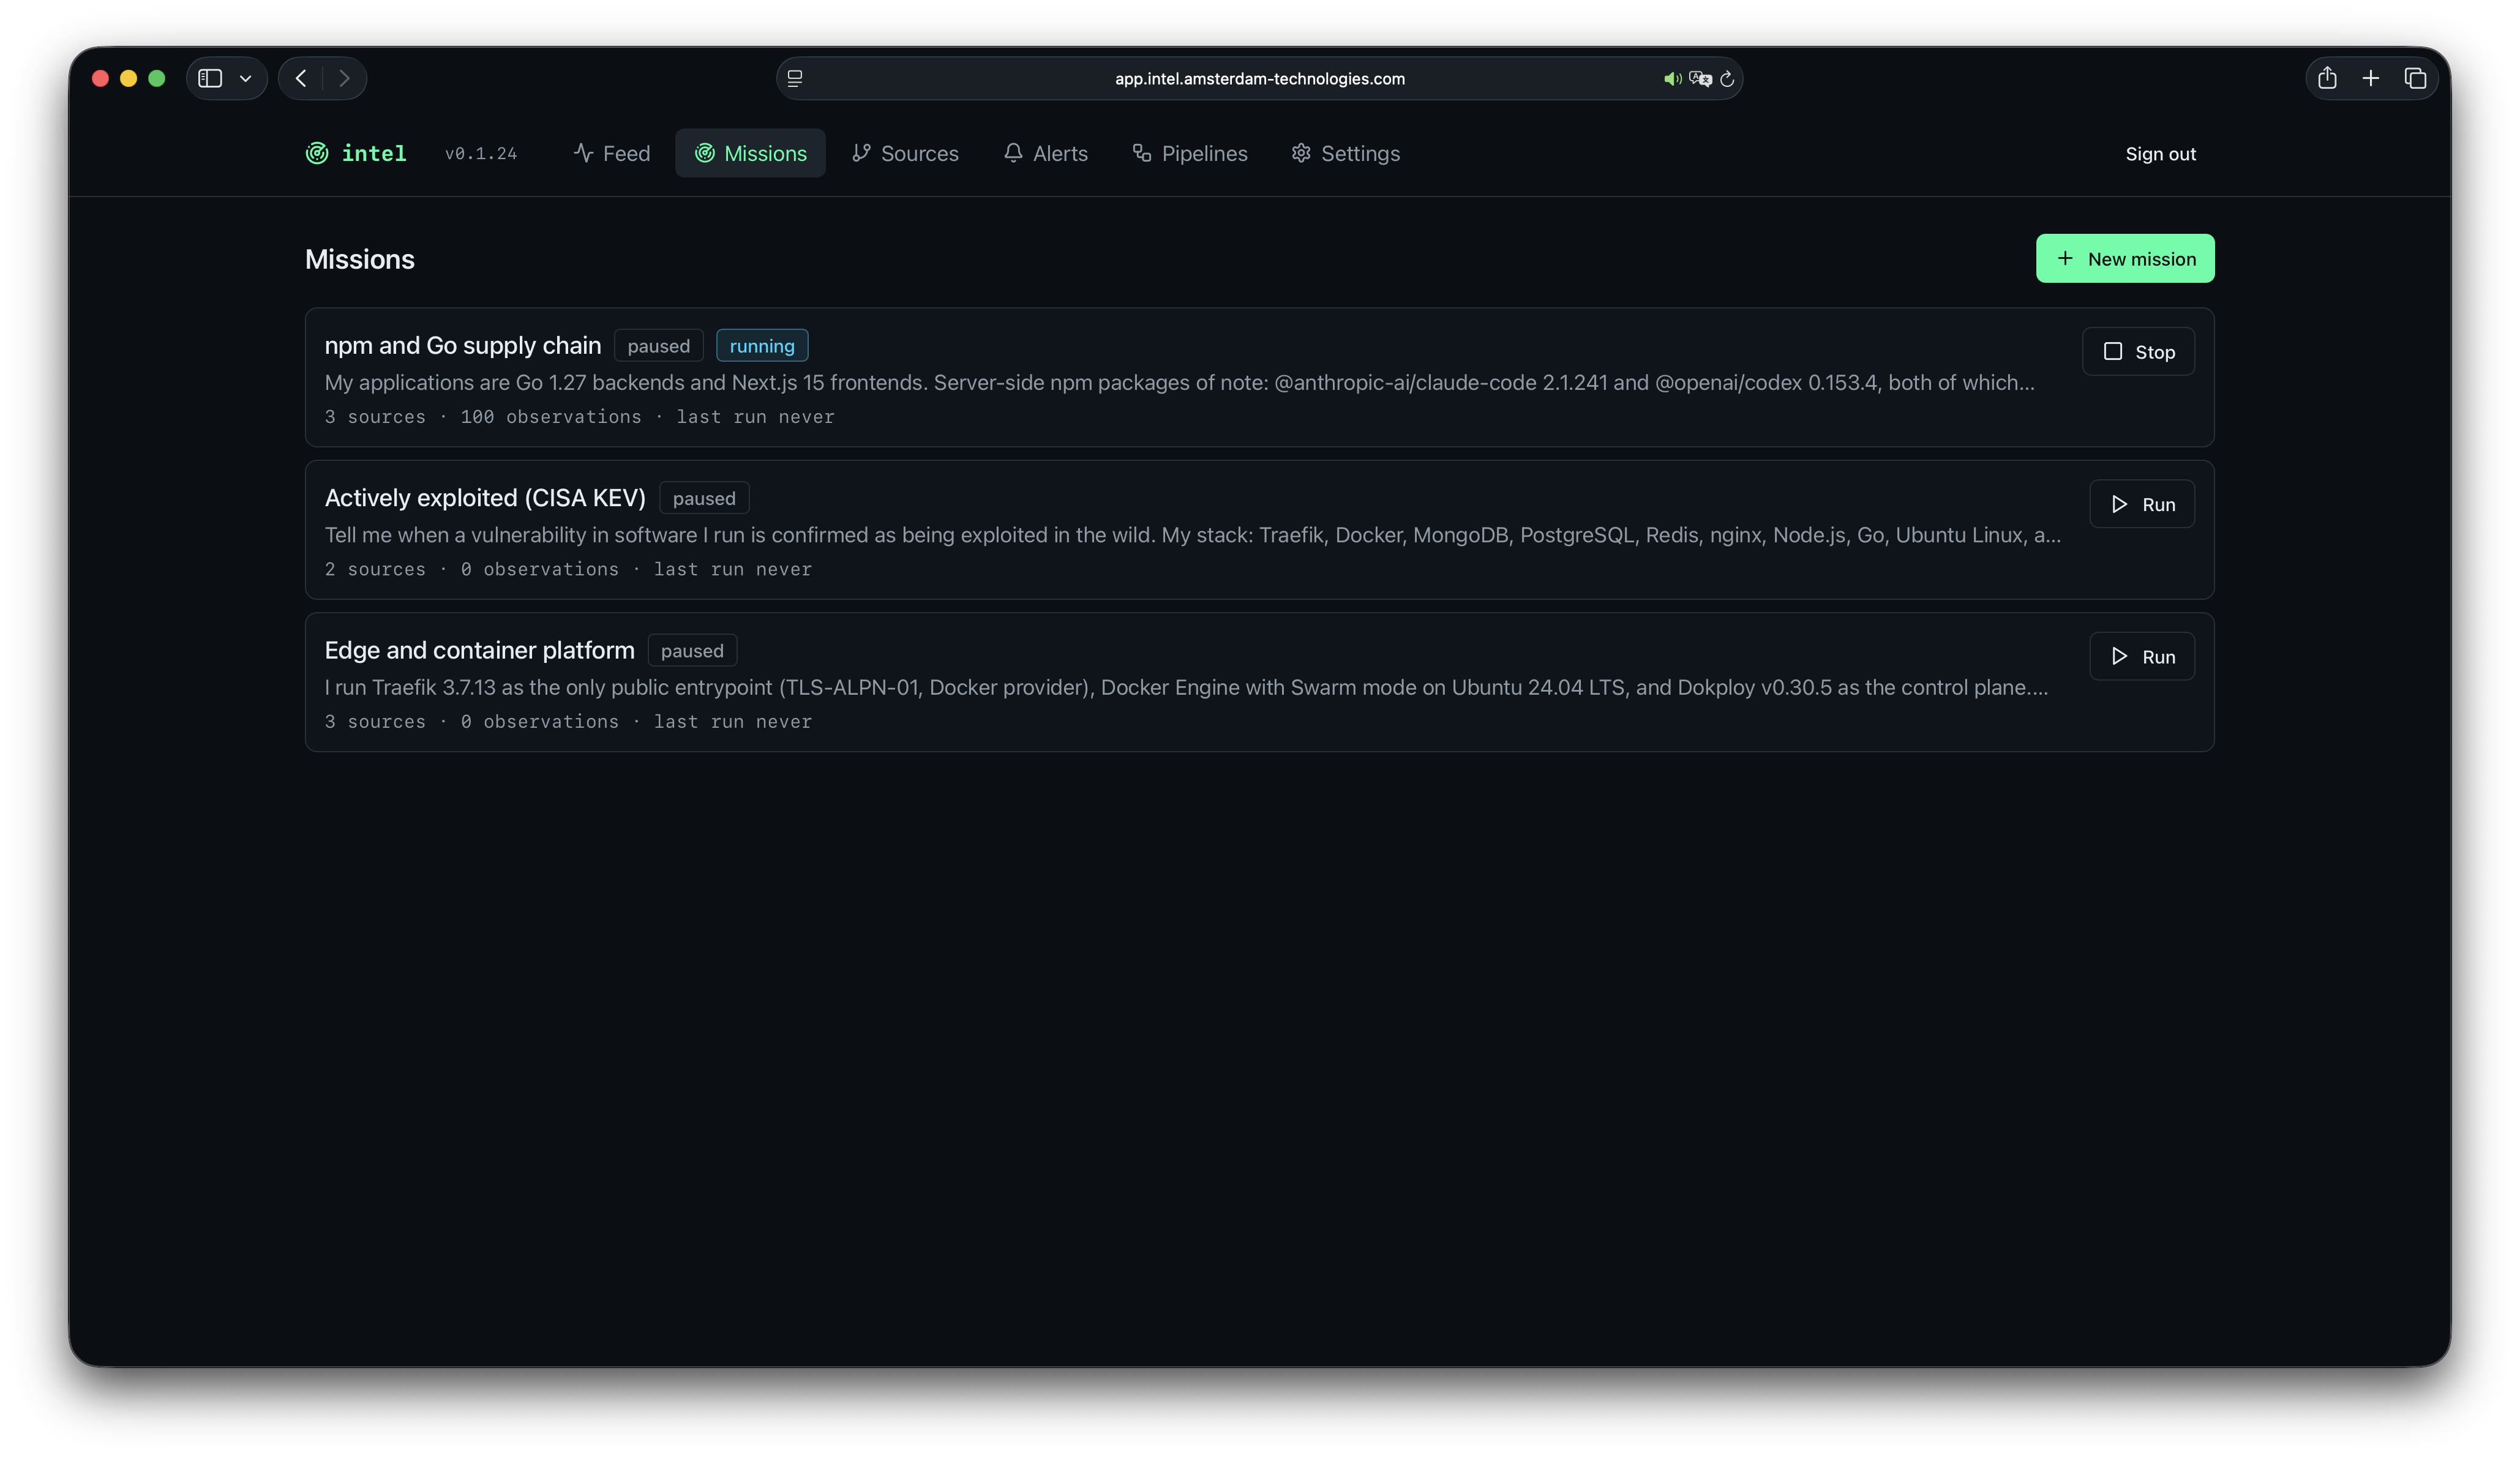Click the "2 sources · 0 observations" text

[472, 569]
